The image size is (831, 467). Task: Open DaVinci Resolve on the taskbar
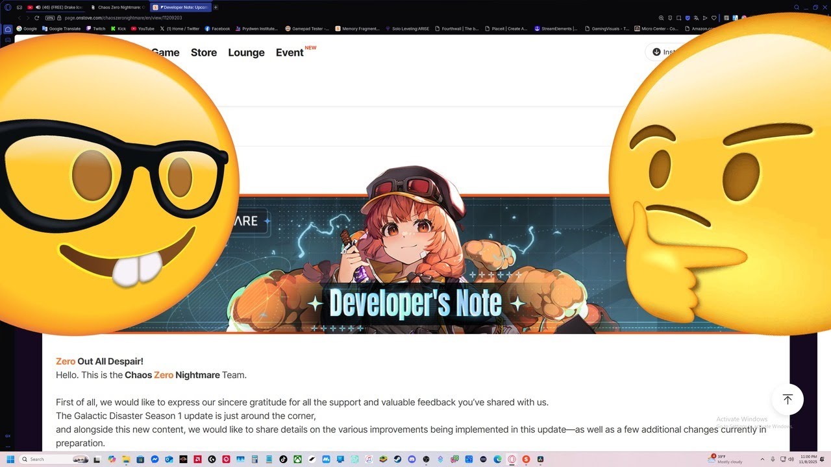tap(540, 459)
